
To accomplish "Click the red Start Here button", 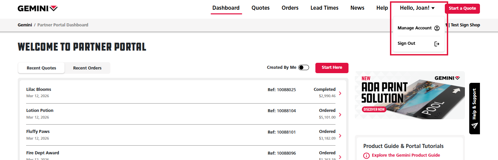I will [331, 67].
